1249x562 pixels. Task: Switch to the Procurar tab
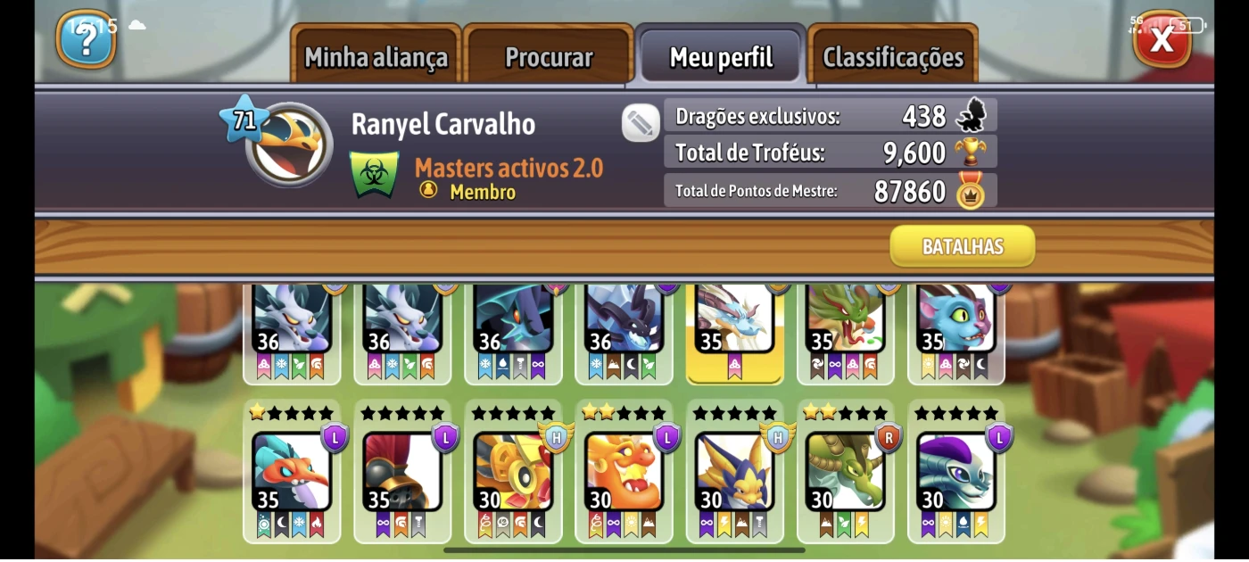pyautogui.click(x=549, y=57)
